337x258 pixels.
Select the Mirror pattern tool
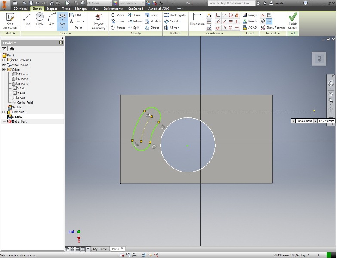tap(172, 28)
